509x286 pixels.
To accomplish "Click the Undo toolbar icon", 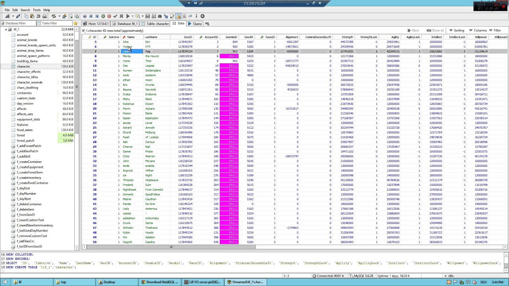I will (39, 16).
